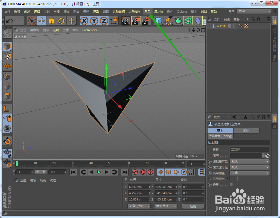
Task: Toggle Viewport Solo (S) icon
Action: [7, 128]
